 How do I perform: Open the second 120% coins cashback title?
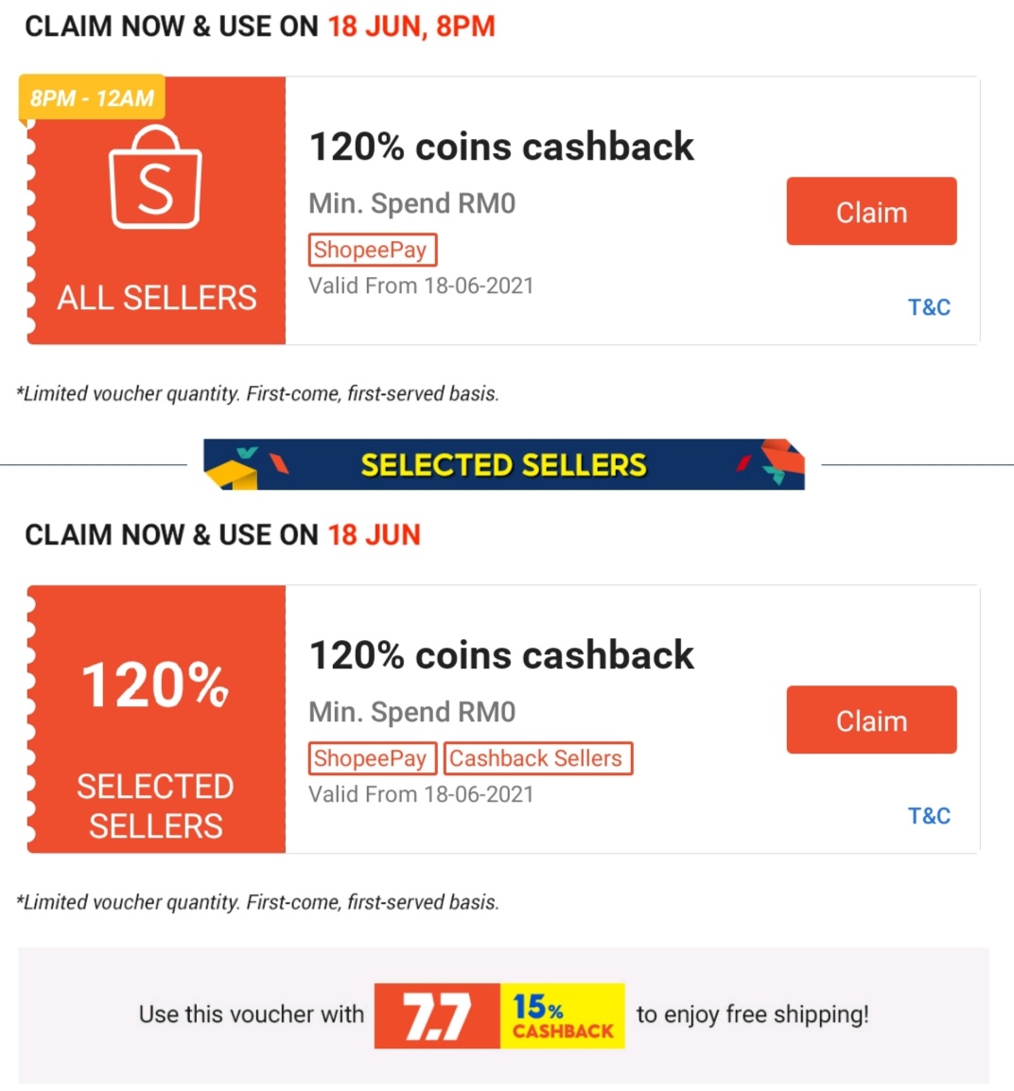[x=501, y=655]
